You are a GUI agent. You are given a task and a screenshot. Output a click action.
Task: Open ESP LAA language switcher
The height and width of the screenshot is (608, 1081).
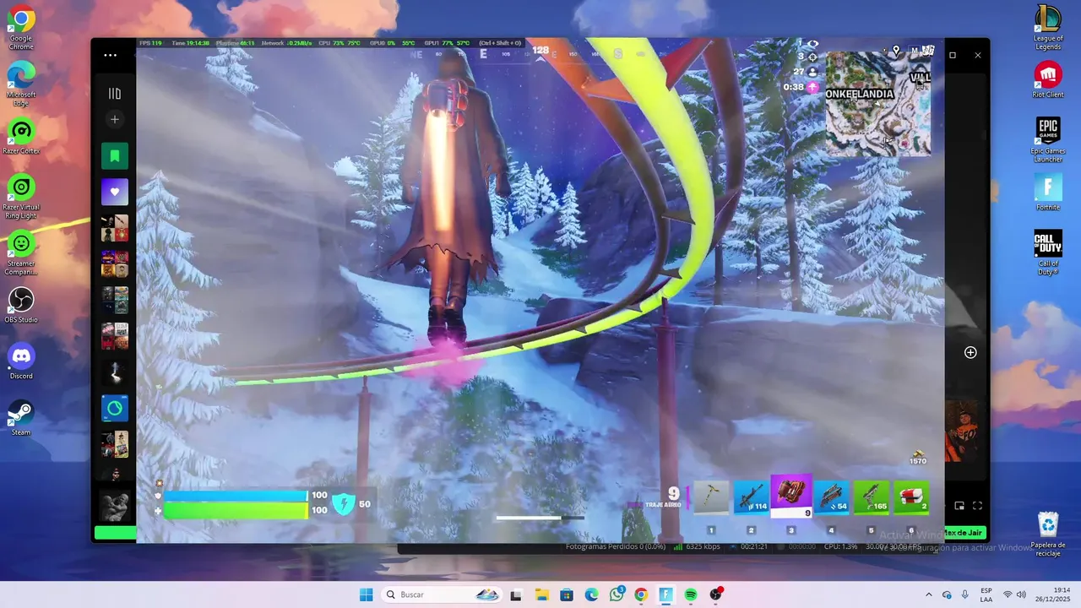986,594
